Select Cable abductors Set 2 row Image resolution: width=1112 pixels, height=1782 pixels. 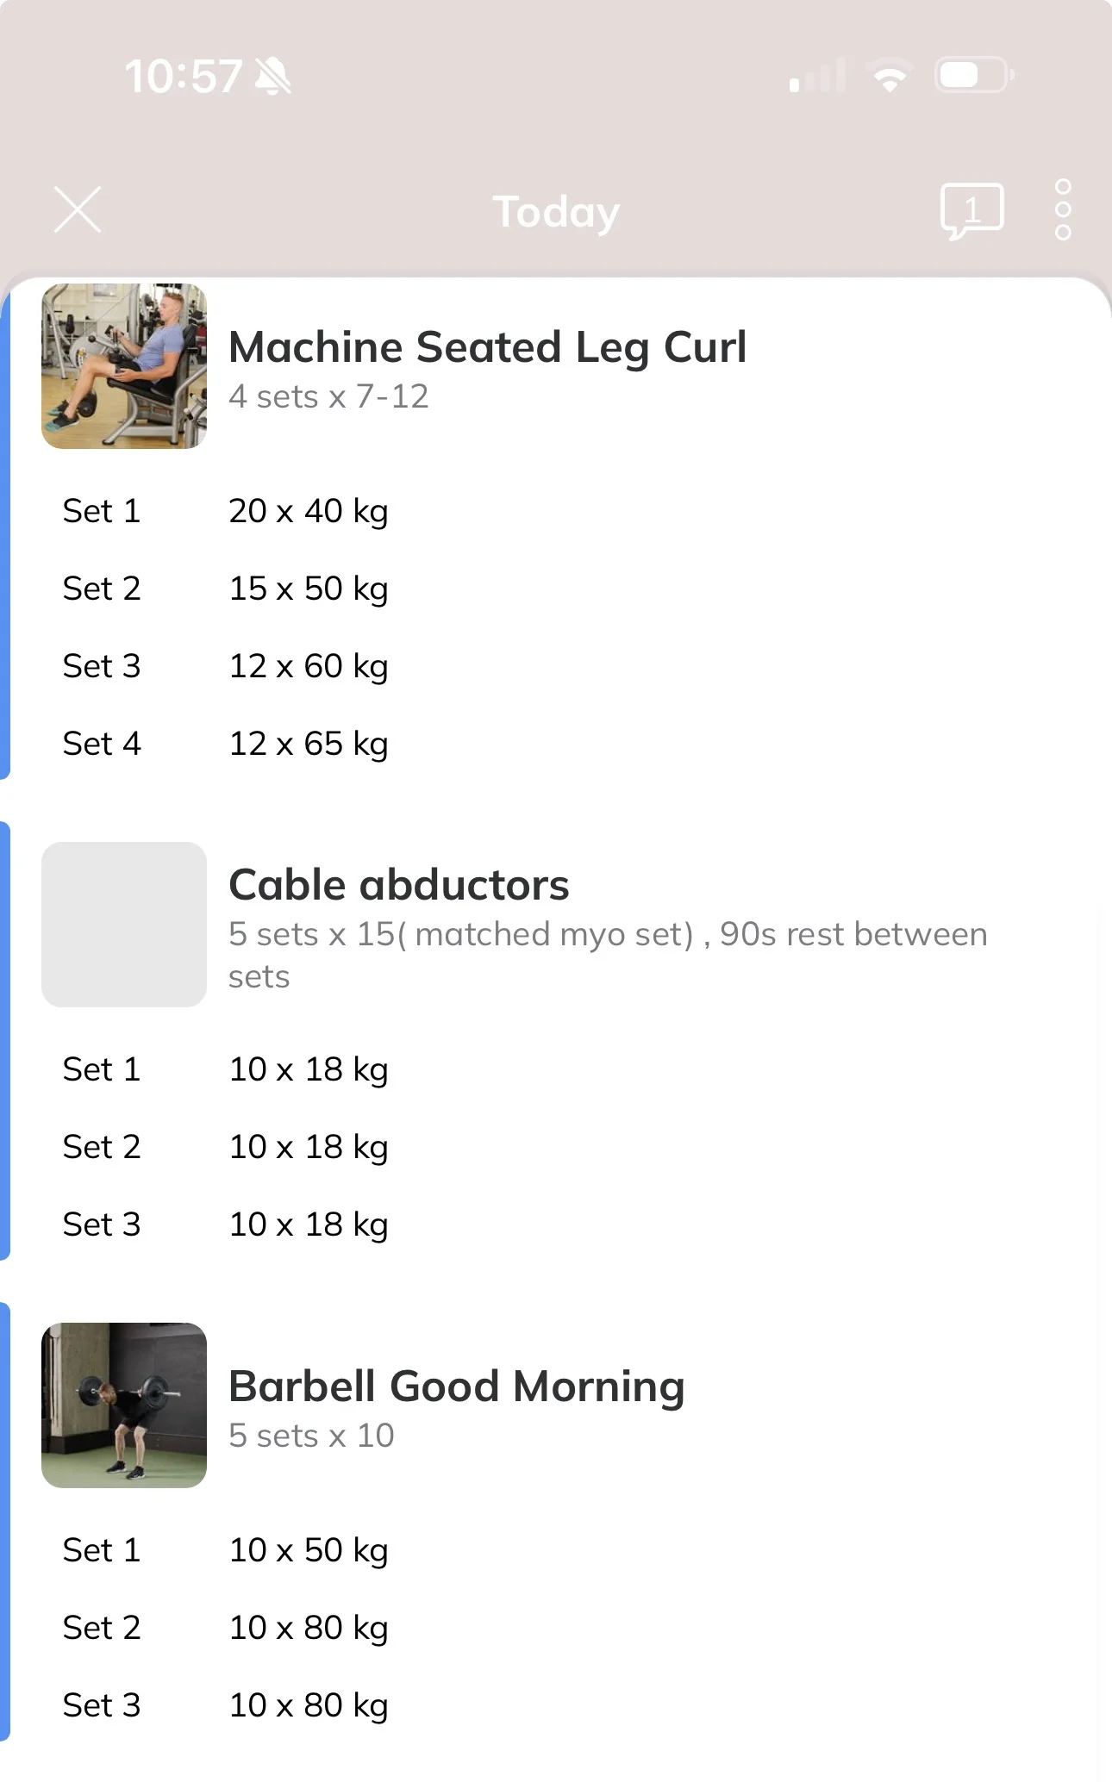click(x=556, y=1147)
